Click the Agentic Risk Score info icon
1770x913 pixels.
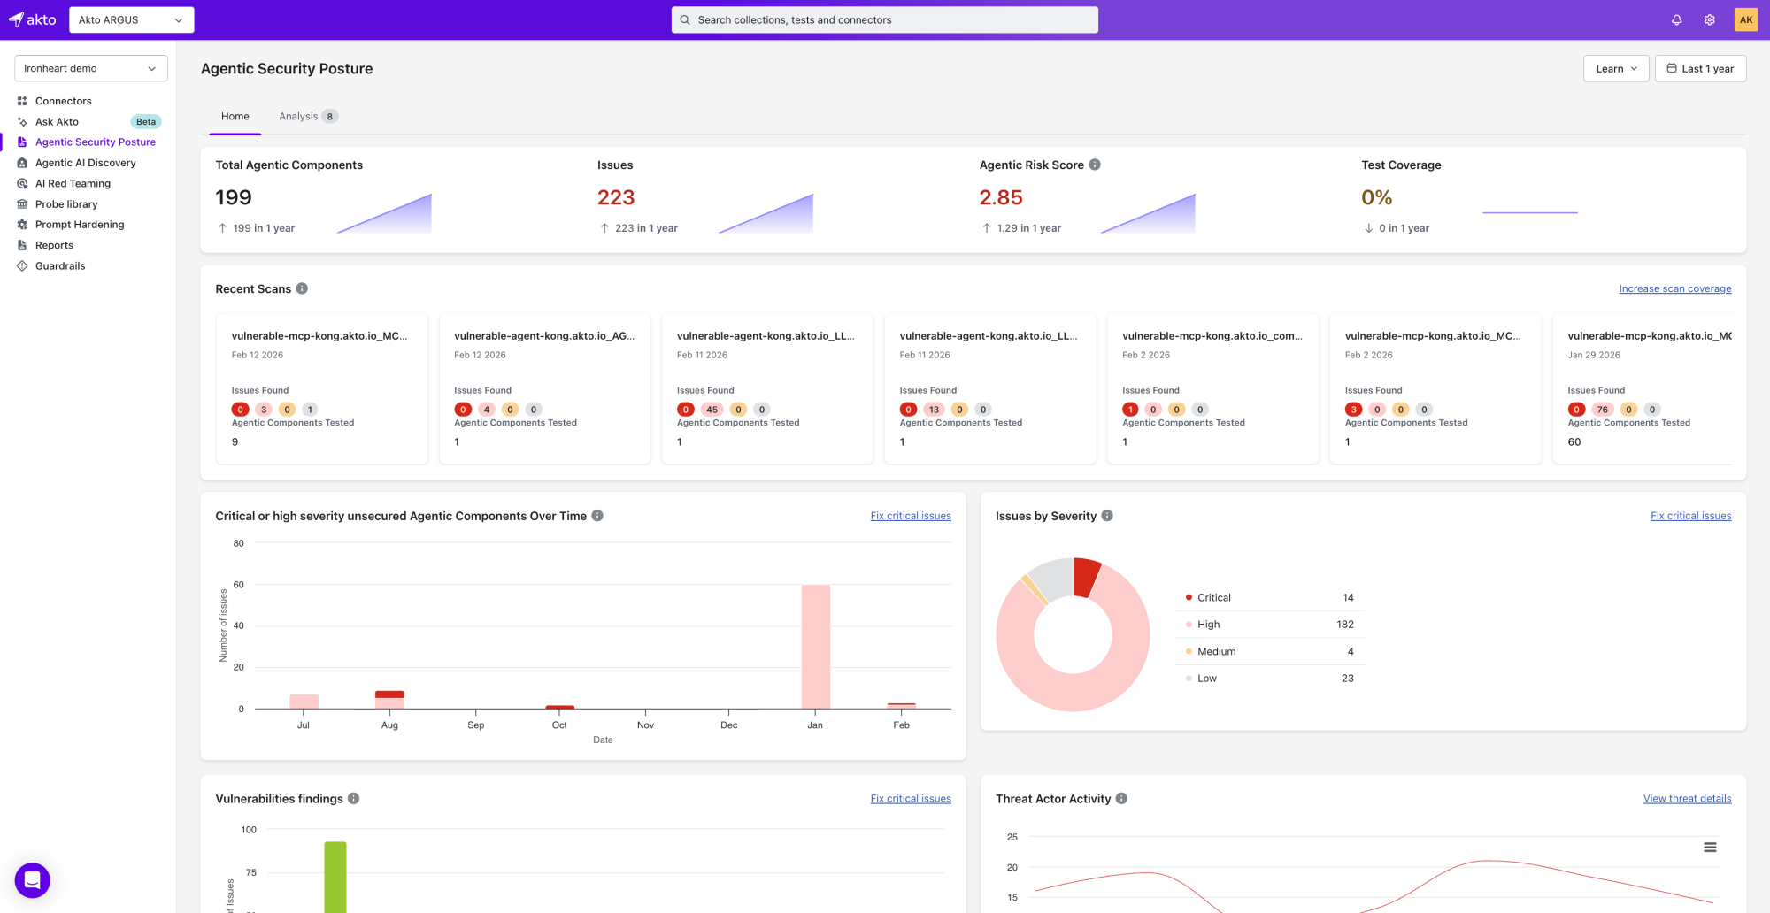[x=1095, y=165]
